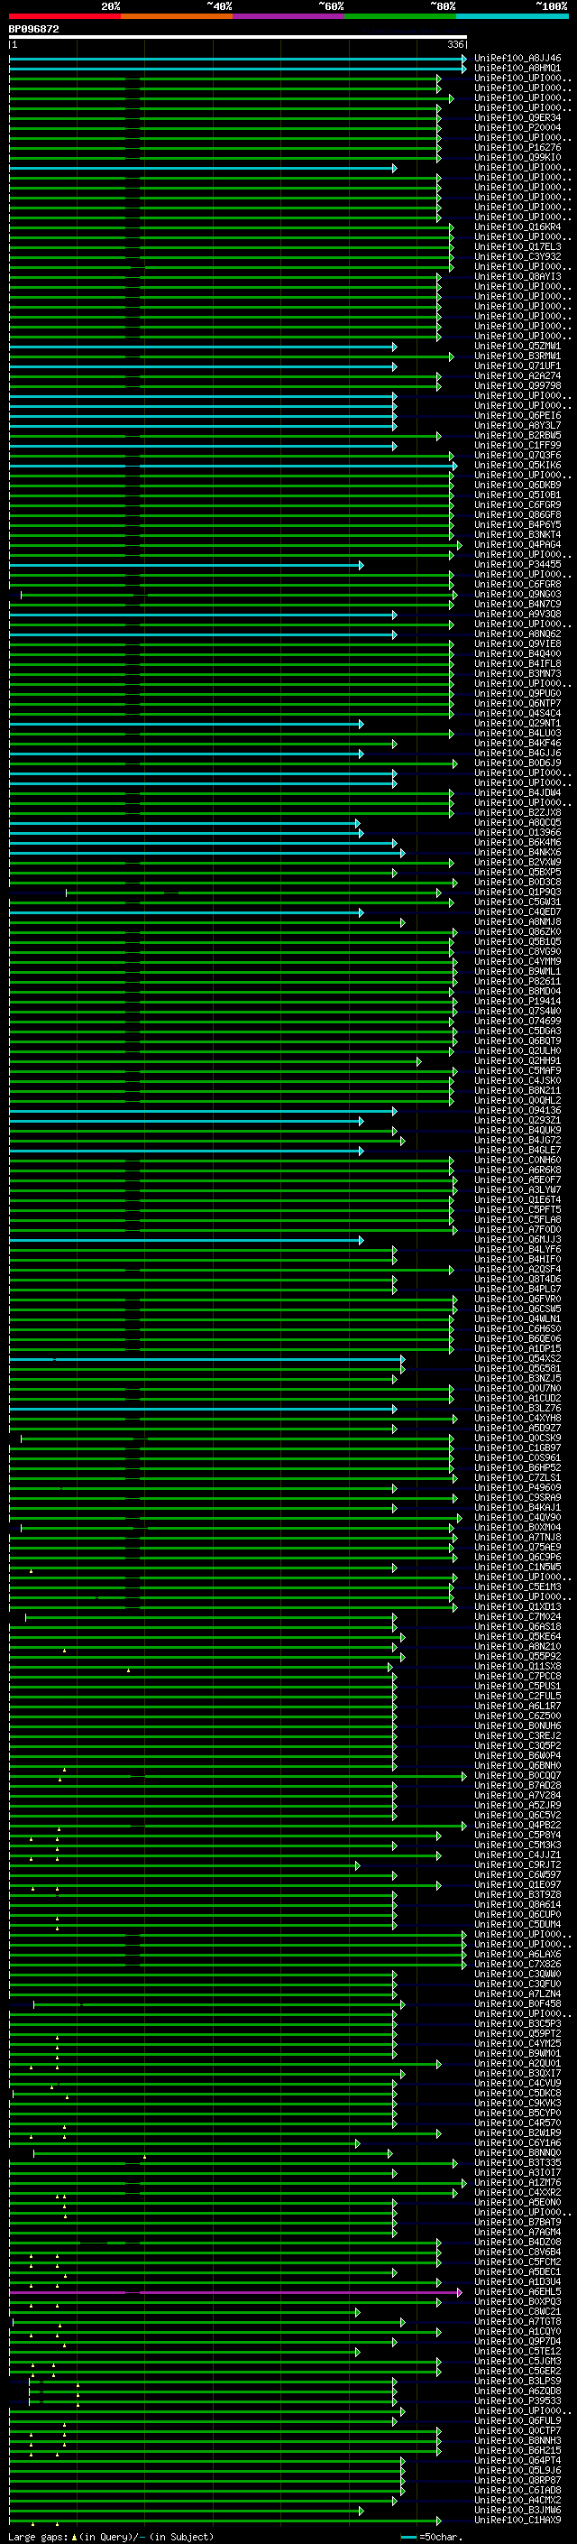
Task: Open hit UniRef100_C3Y932
Action: click(x=517, y=257)
